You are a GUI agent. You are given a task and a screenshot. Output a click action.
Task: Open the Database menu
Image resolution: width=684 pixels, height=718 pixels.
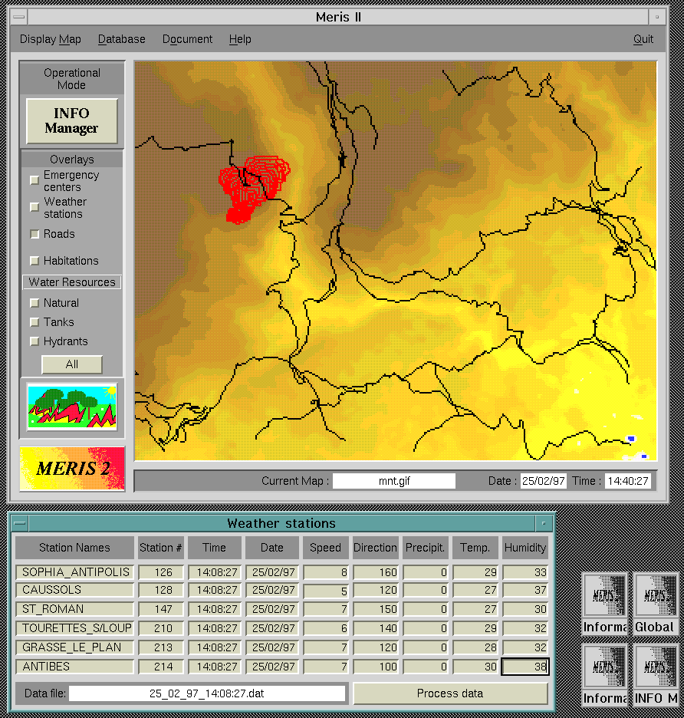[121, 39]
